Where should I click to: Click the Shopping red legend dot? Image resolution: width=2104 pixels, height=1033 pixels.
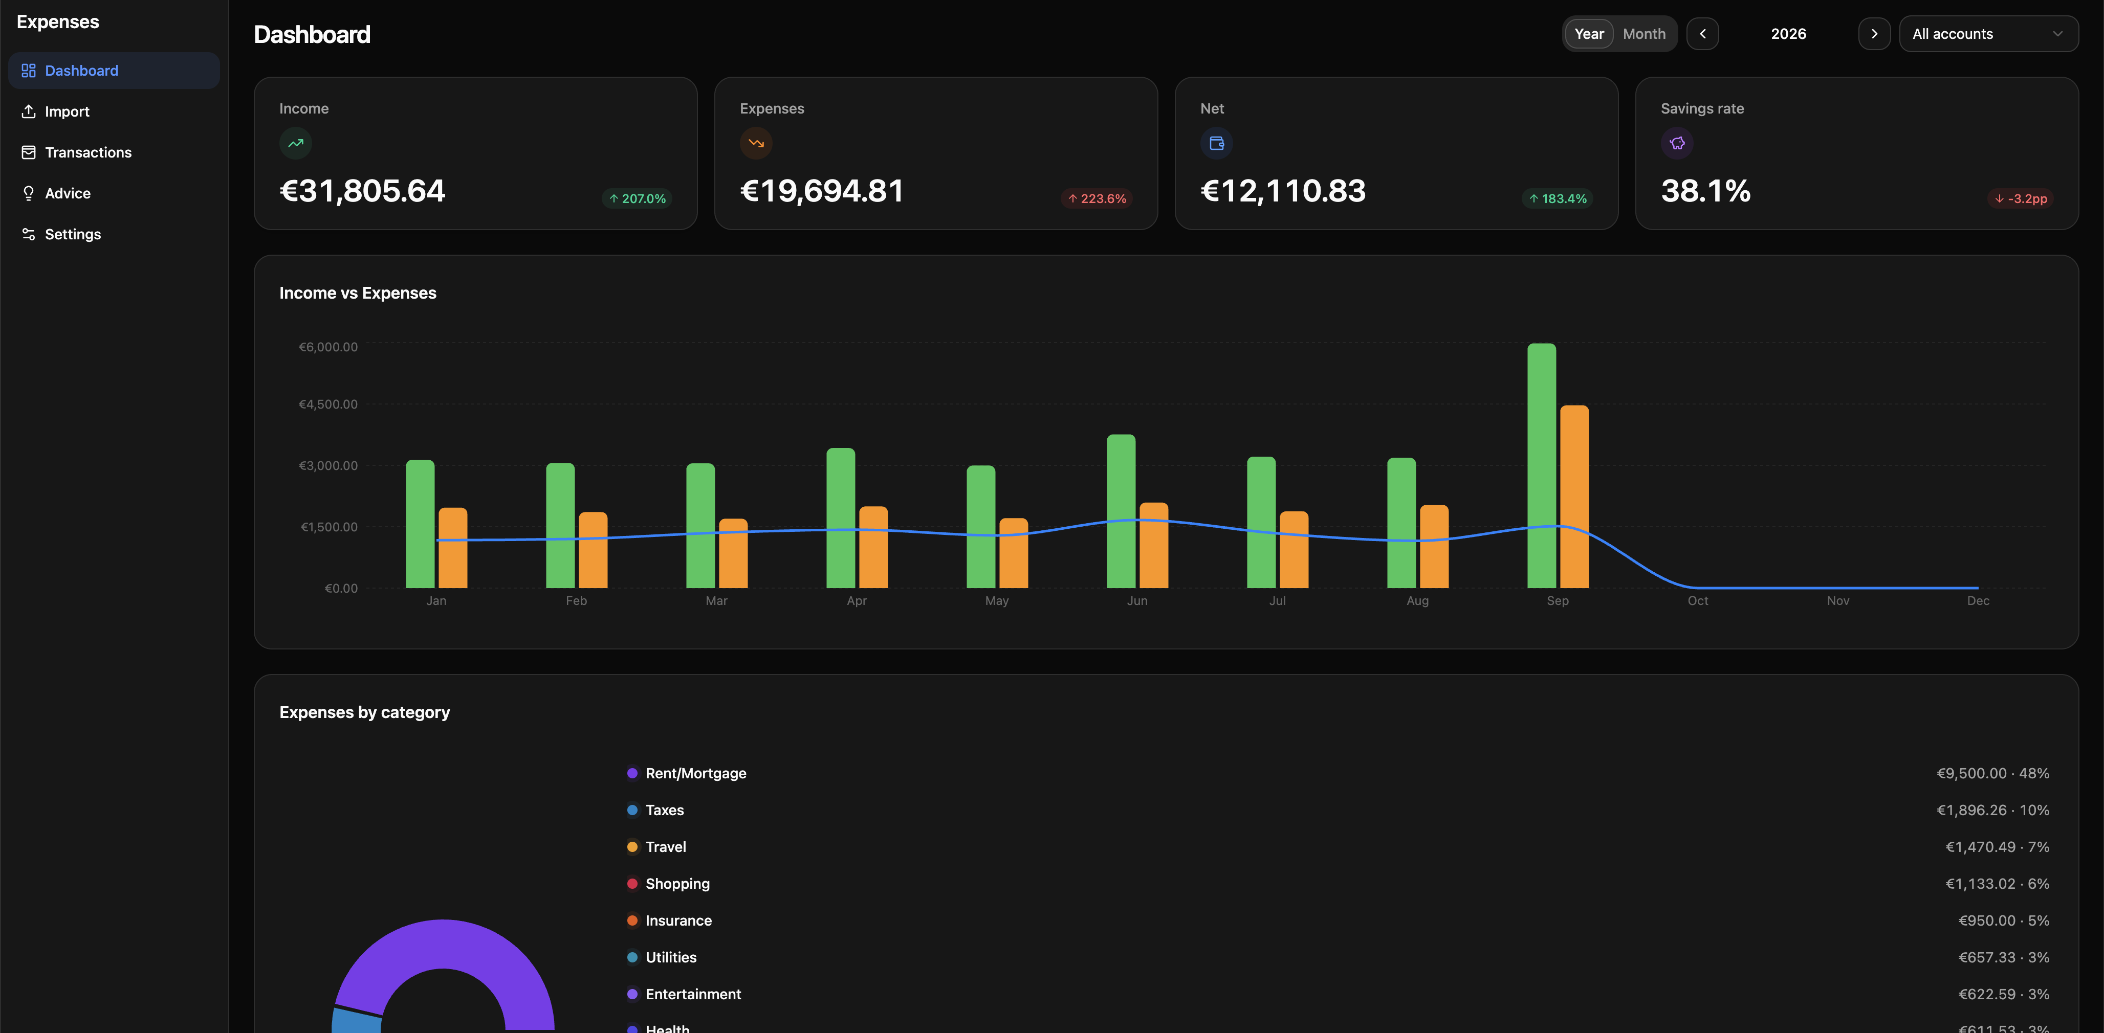pyautogui.click(x=632, y=884)
